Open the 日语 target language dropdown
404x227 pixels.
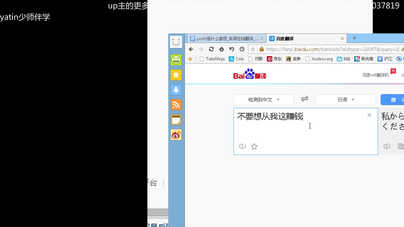point(346,100)
